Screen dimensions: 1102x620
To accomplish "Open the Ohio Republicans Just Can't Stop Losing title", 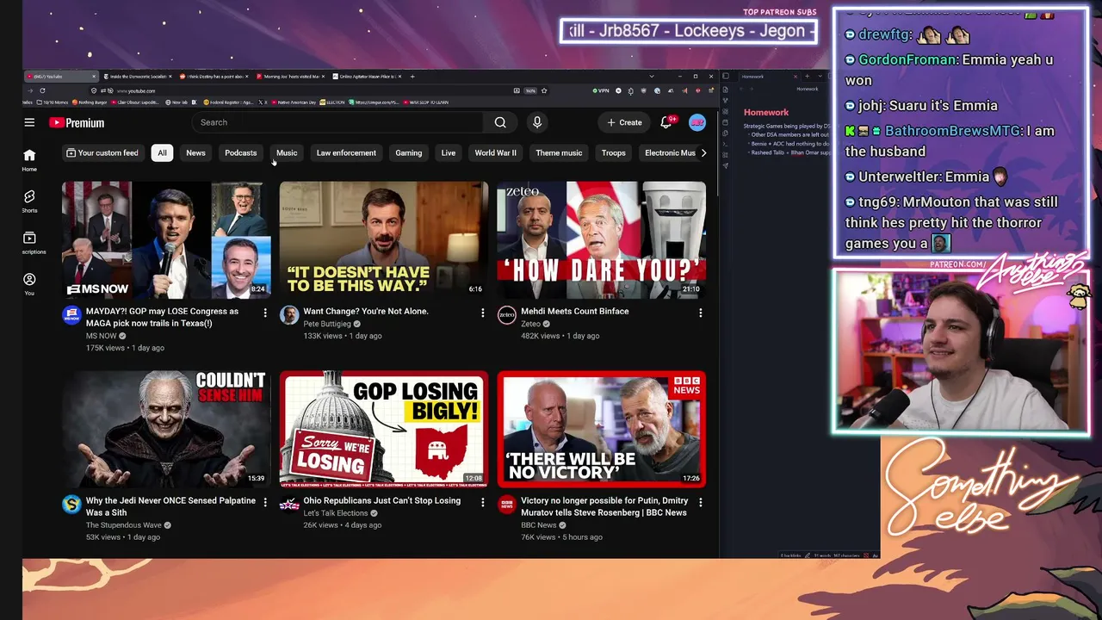I will [x=381, y=500].
